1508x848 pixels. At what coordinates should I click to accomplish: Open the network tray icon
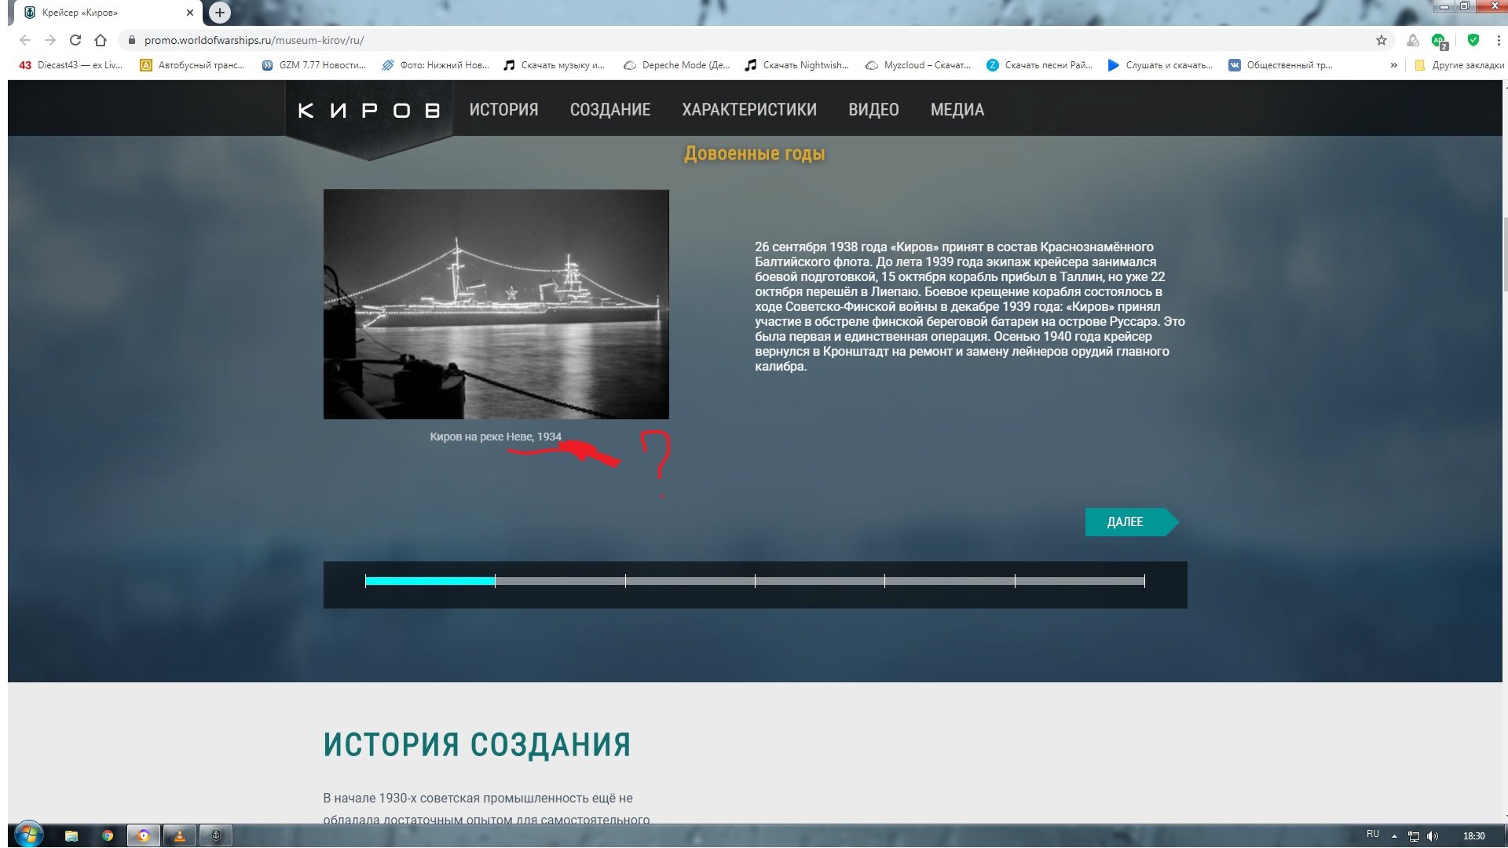[1414, 836]
